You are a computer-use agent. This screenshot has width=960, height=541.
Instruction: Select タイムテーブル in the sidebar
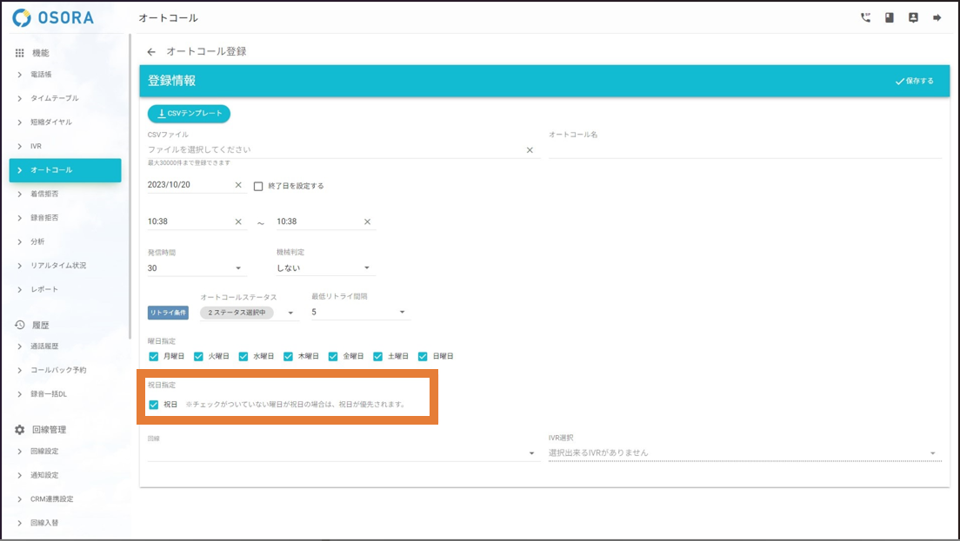point(54,98)
